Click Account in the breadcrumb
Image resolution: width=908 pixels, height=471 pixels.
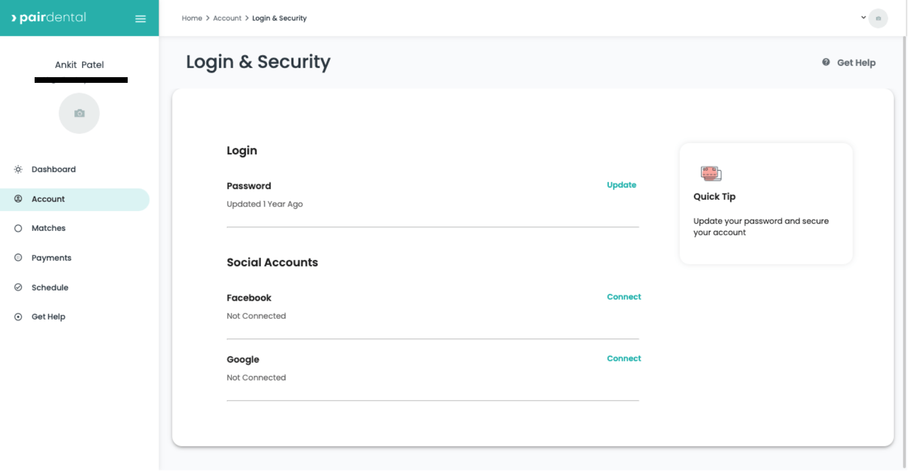click(x=227, y=18)
